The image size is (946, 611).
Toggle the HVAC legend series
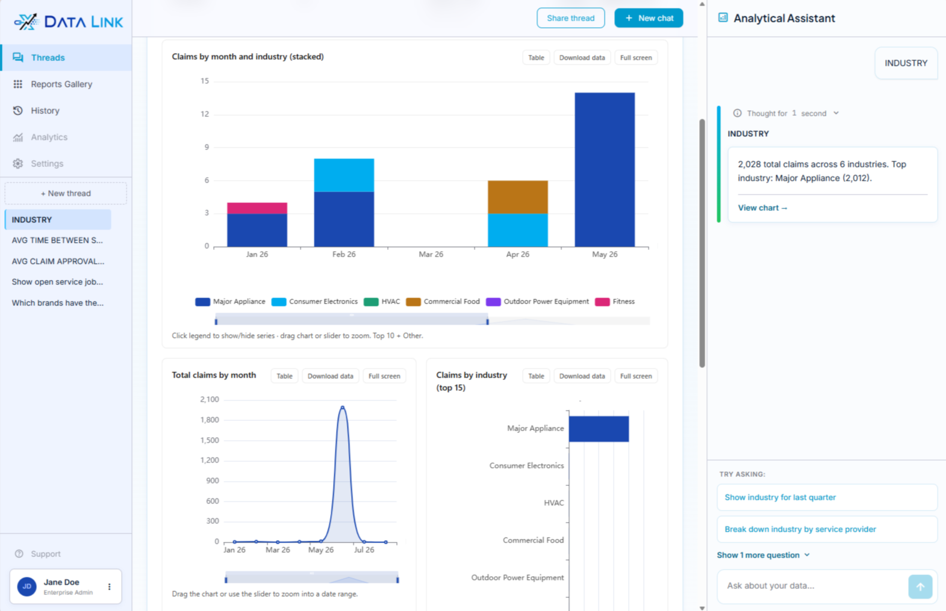click(382, 302)
